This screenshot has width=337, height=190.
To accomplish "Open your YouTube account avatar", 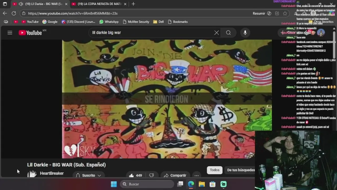I will pos(321,33).
